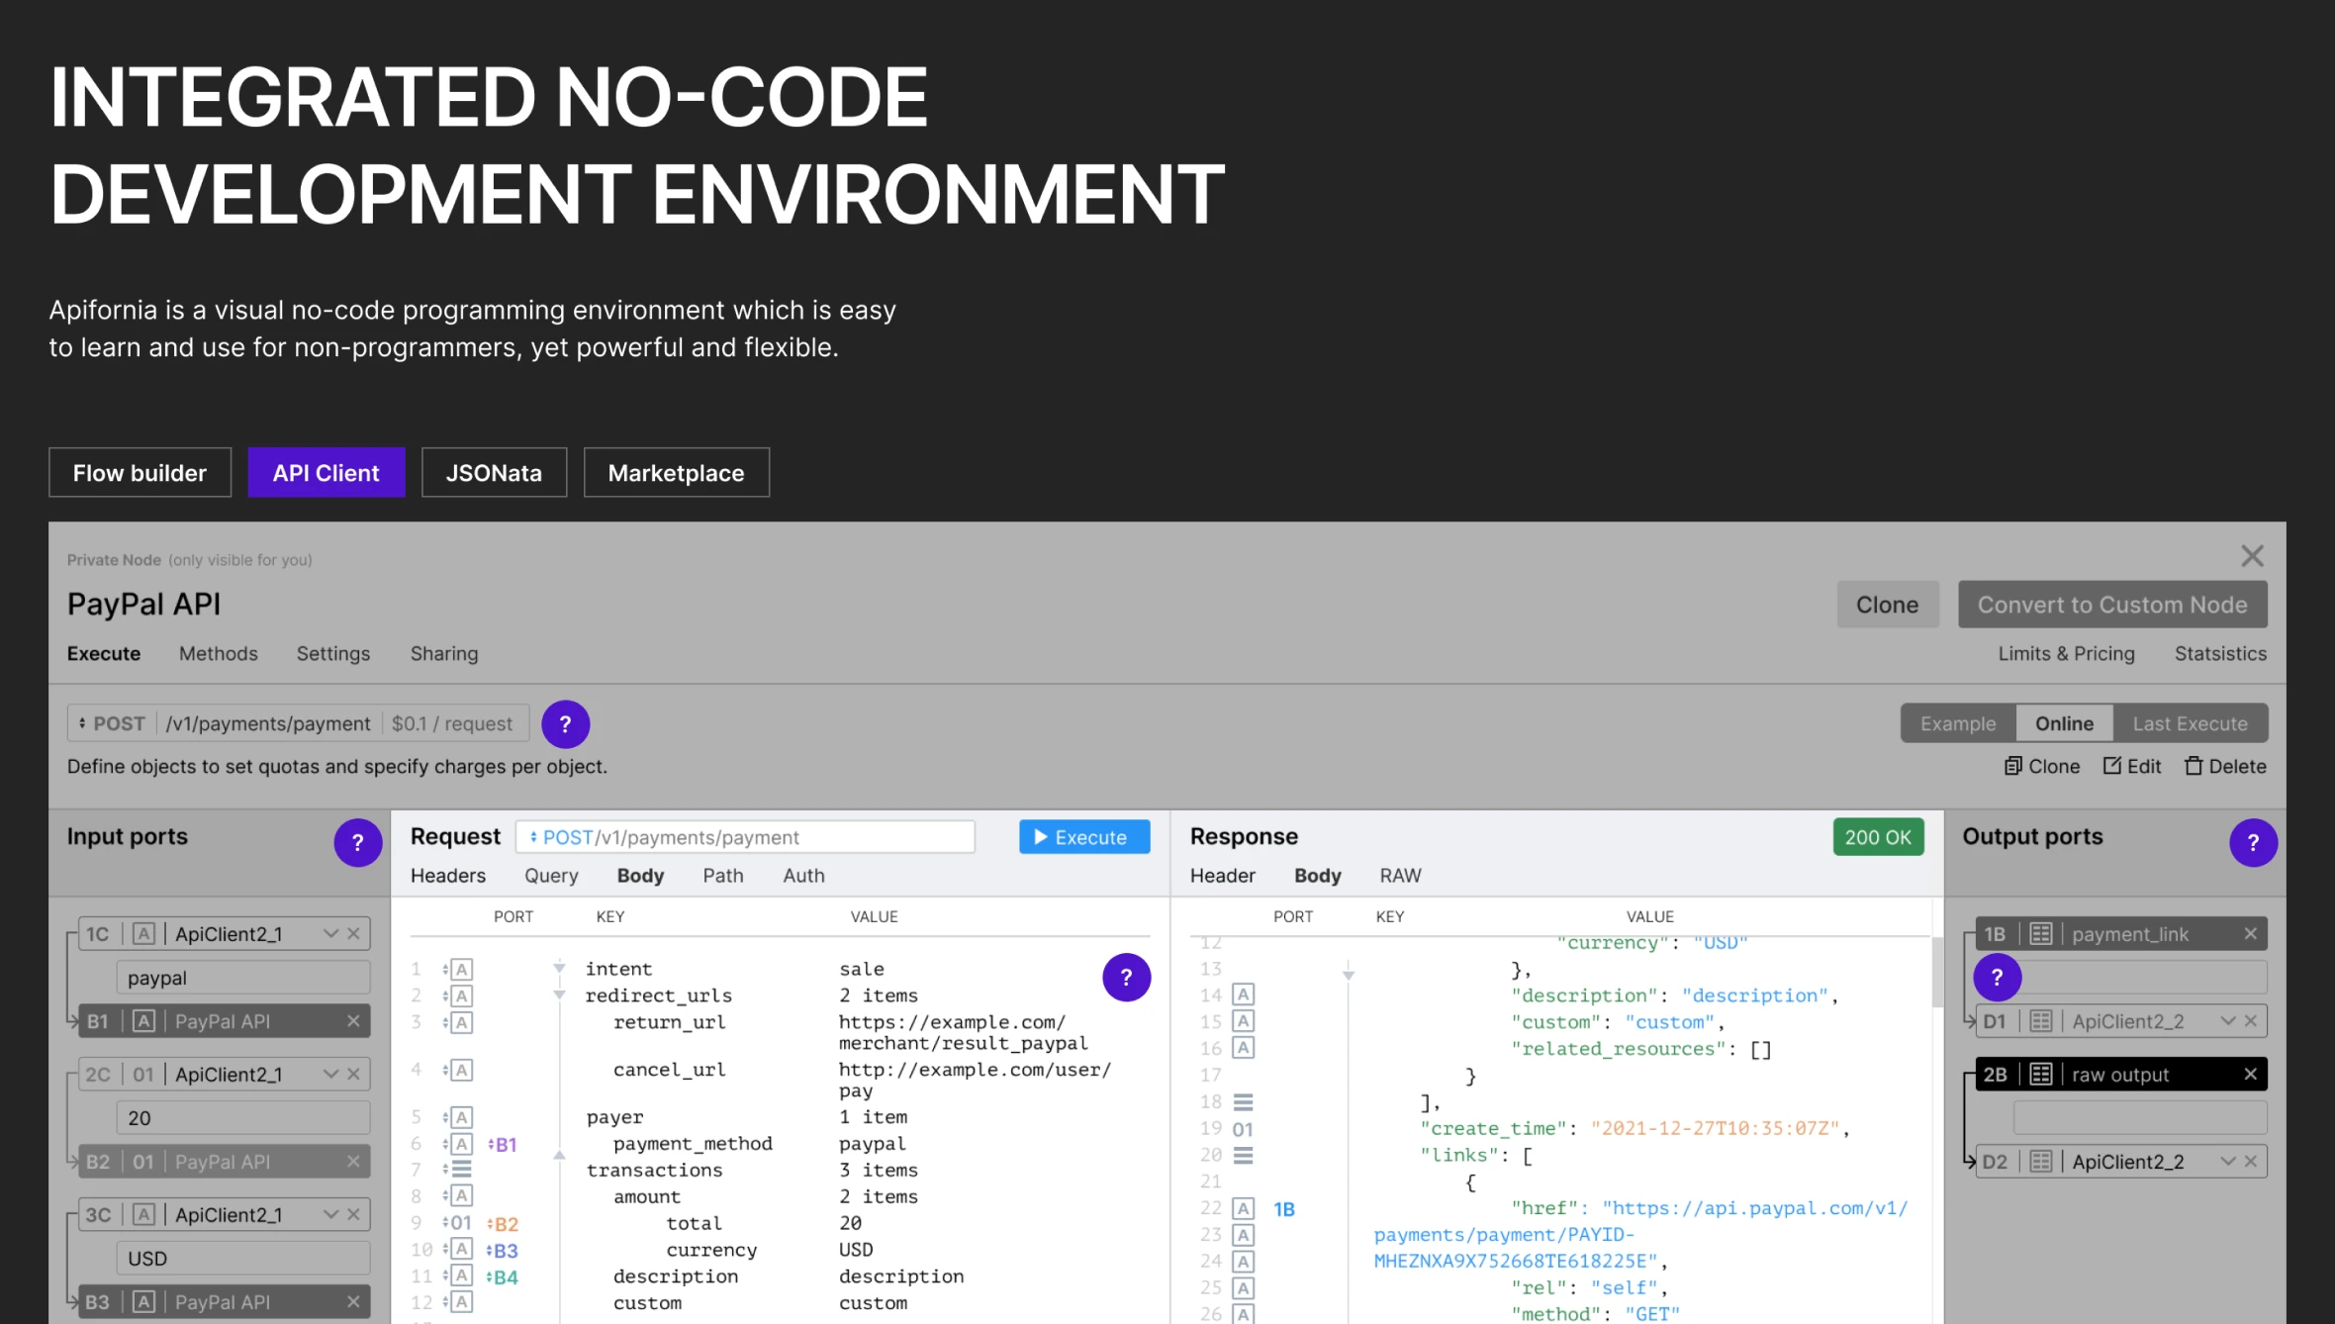The height and width of the screenshot is (1324, 2335).
Task: Expand the 1C ApiClient2_1 dropdown
Action: [x=330, y=934]
